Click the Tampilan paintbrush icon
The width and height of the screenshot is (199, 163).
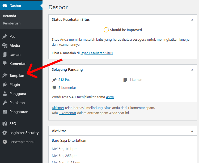pyautogui.click(x=5, y=76)
